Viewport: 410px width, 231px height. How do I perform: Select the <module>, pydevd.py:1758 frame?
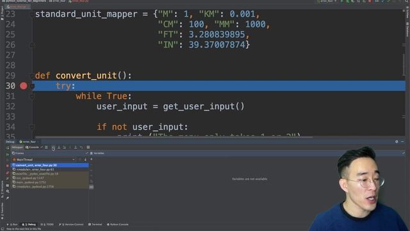50,187
